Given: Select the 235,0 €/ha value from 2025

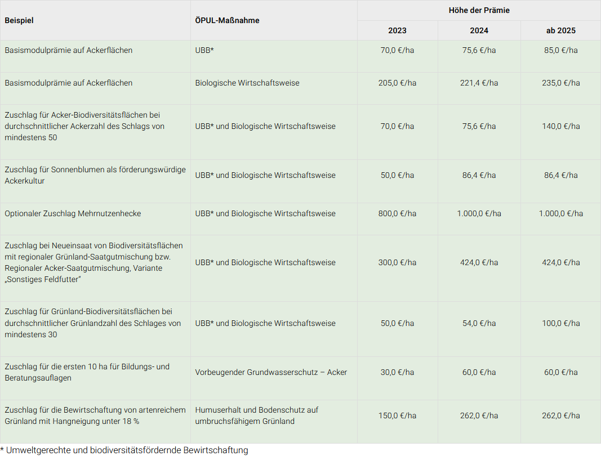Looking at the screenshot, I should (560, 83).
